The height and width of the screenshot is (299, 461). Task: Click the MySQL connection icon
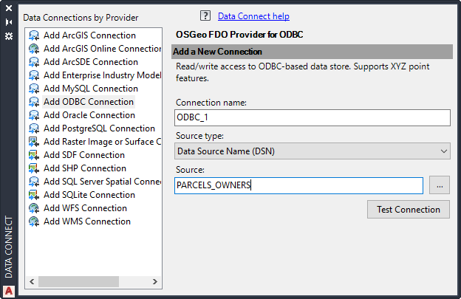point(34,89)
